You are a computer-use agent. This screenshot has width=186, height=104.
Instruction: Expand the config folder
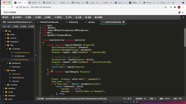pyautogui.click(x=3, y=92)
